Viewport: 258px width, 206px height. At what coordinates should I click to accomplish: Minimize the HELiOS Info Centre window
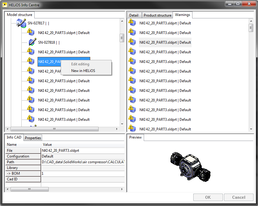[x=230, y=4]
